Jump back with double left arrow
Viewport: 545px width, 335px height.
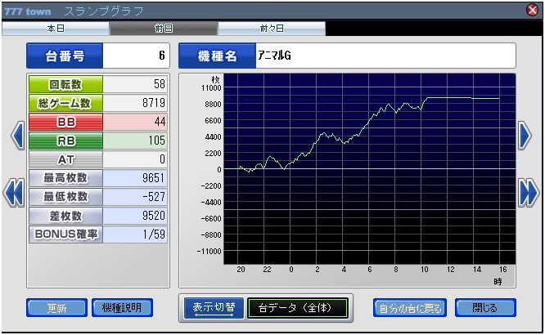point(14,193)
